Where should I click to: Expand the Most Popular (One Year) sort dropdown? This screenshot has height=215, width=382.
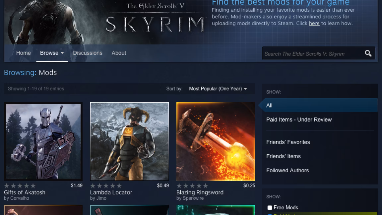click(218, 89)
